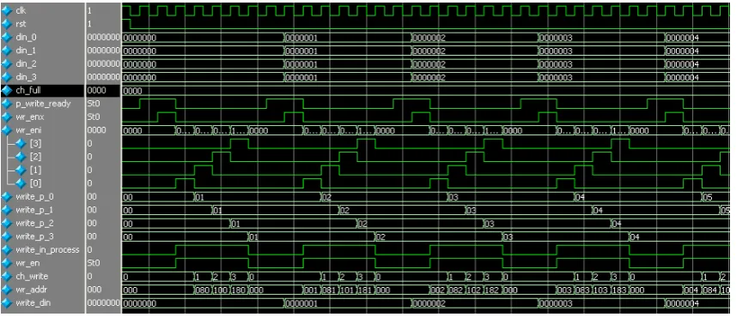736x317 pixels.
Task: Select the ch_write signal icon
Action: [x=7, y=276]
